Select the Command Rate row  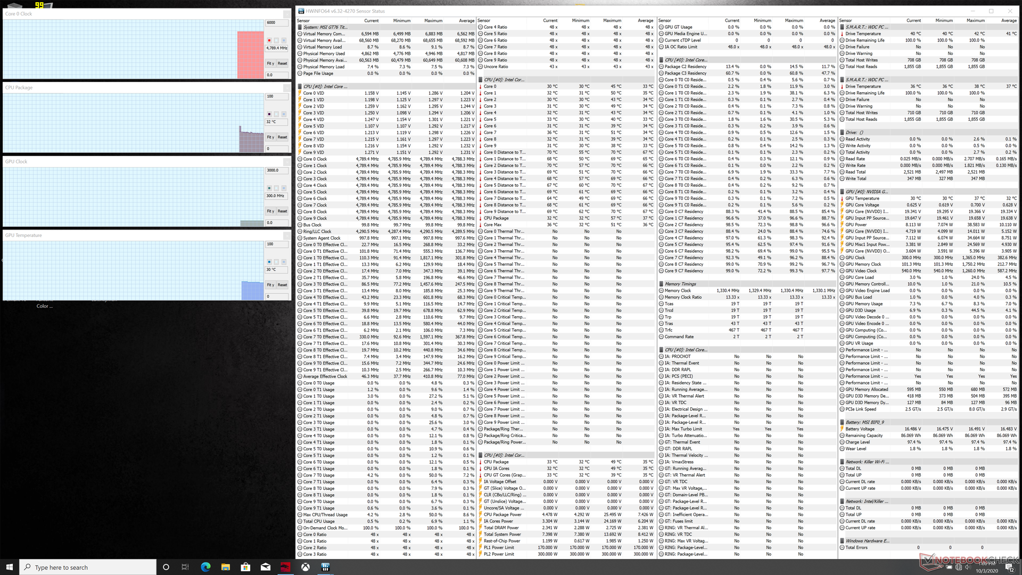(748, 337)
